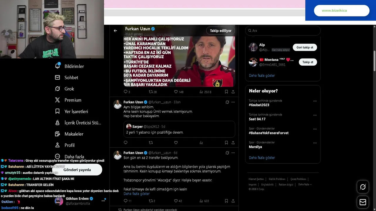Like Furkan Uzun's 'Aynı bilgiye sahibim' post

pos(176,143)
